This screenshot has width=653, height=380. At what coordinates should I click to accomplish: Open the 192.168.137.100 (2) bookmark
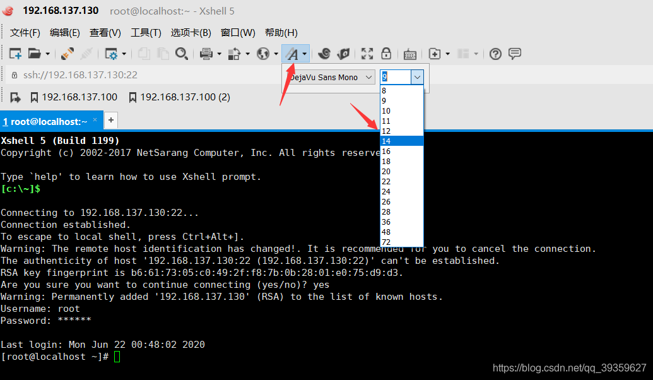pos(179,97)
